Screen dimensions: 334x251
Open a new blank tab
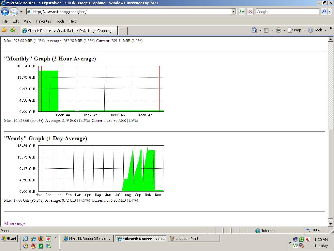(x=123, y=31)
